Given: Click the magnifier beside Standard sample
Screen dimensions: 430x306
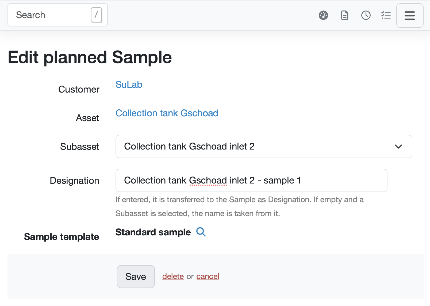Looking at the screenshot, I should coord(201,232).
